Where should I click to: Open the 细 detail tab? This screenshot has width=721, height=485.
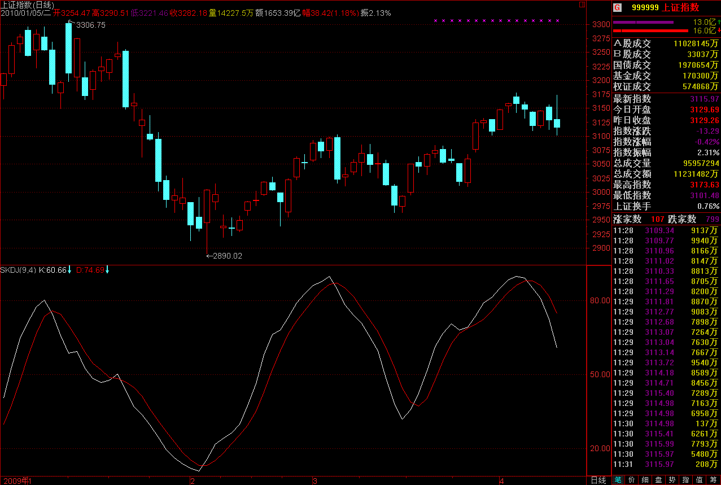tap(645, 480)
